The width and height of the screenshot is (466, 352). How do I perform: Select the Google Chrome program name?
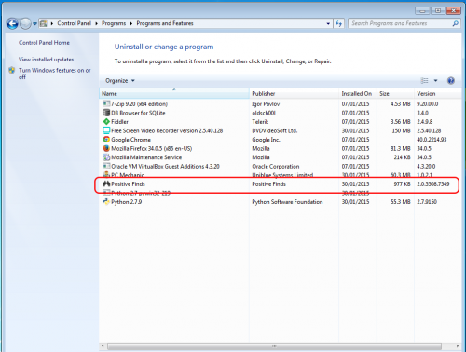130,140
